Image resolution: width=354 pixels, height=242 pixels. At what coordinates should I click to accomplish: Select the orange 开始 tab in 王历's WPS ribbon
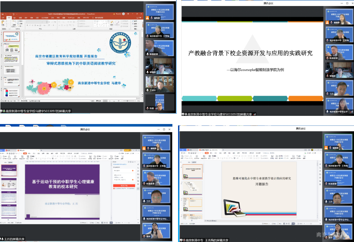coord(25,153)
